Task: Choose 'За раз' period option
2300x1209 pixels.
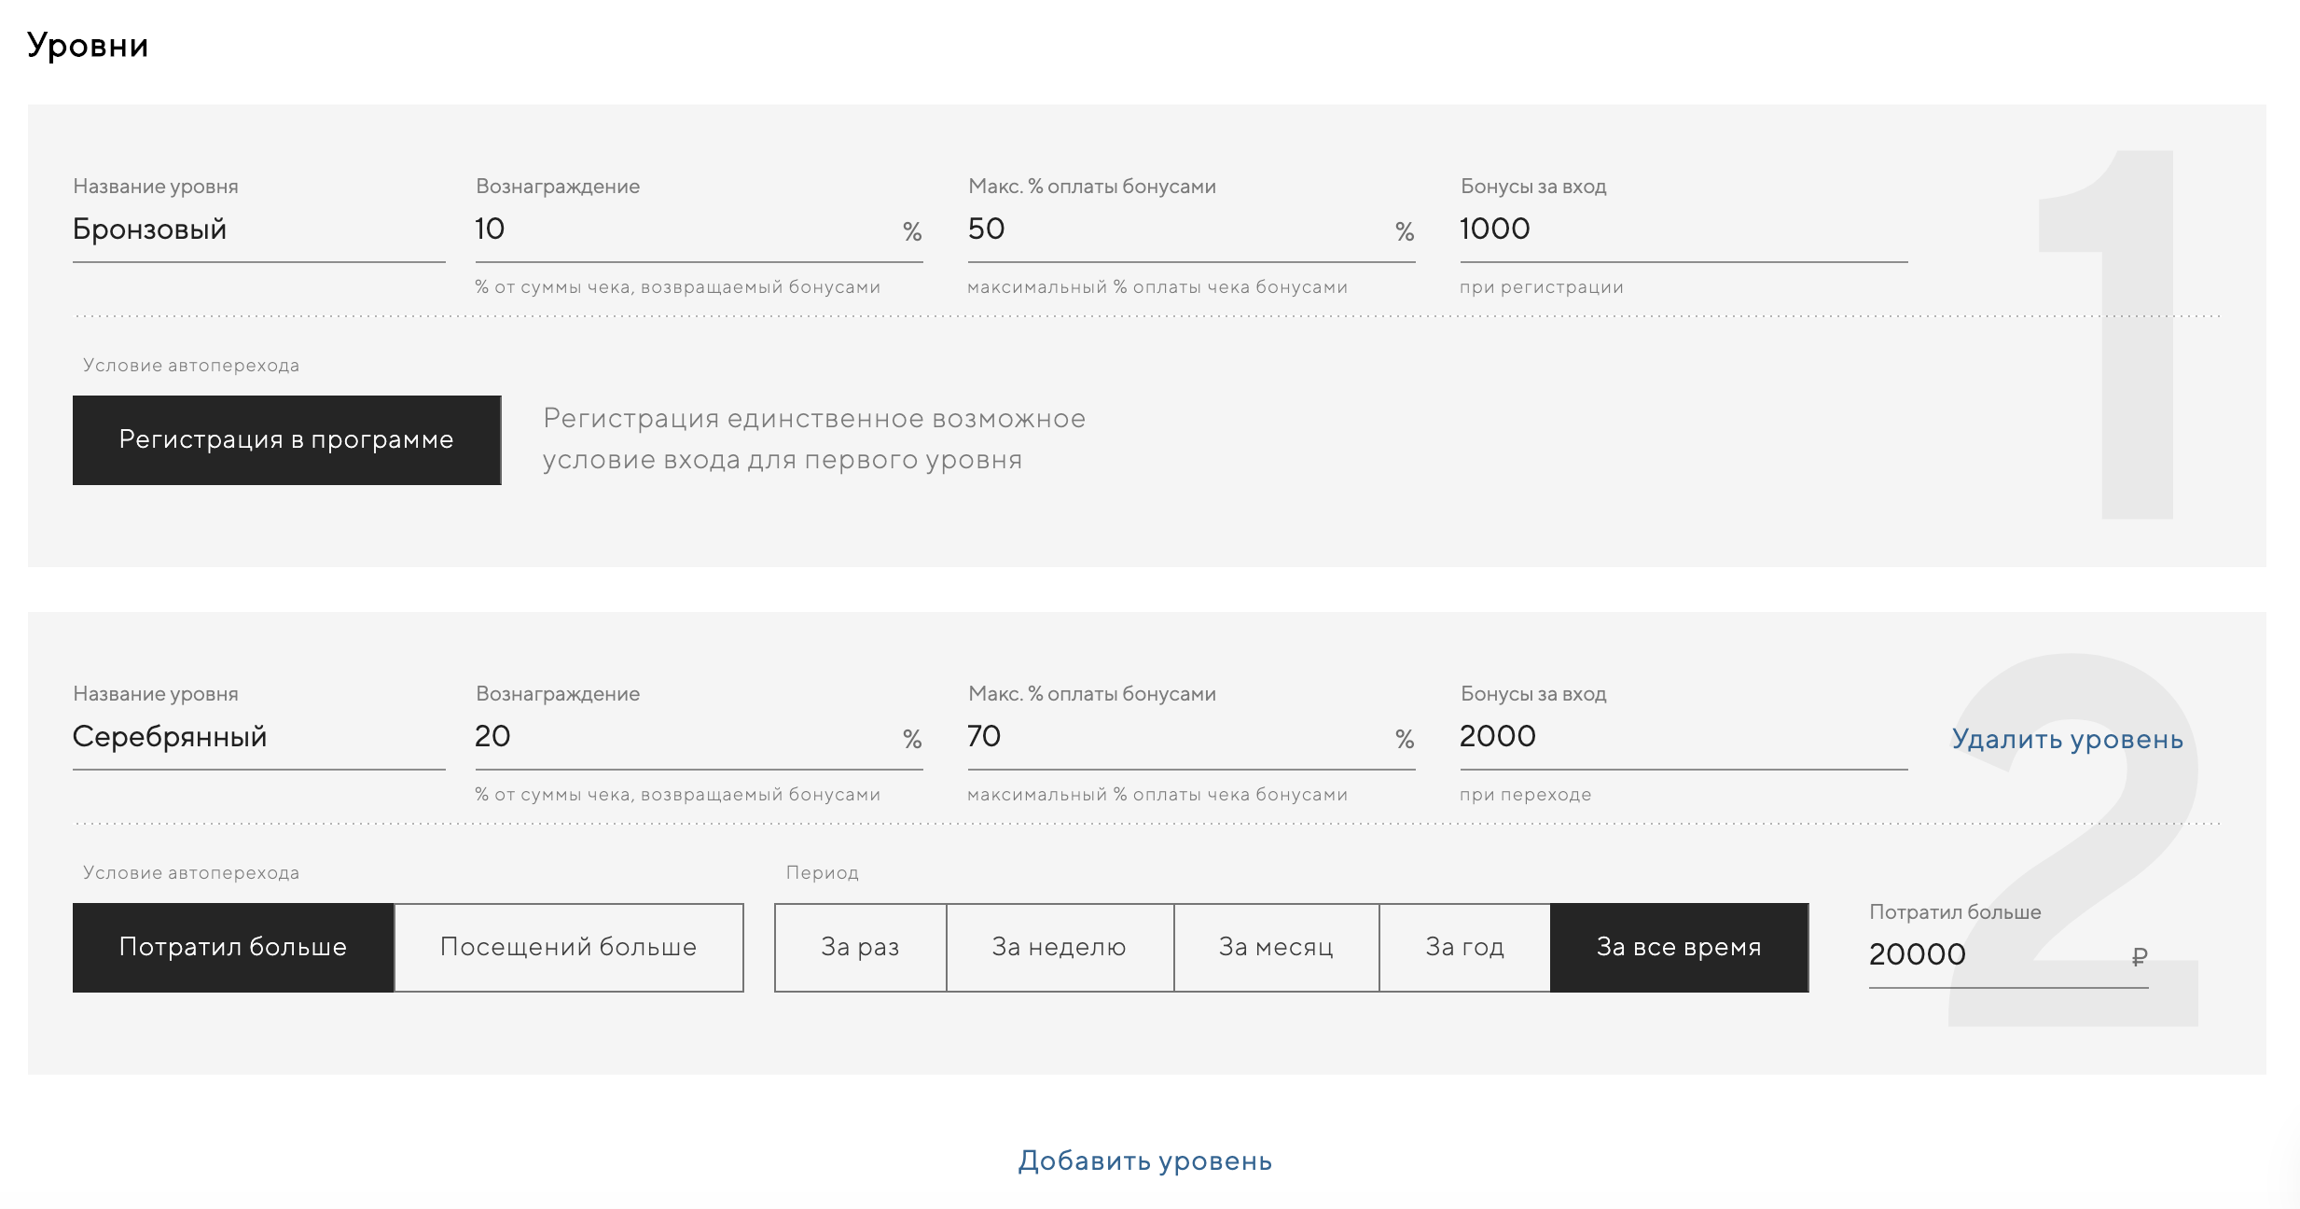Action: 860,947
